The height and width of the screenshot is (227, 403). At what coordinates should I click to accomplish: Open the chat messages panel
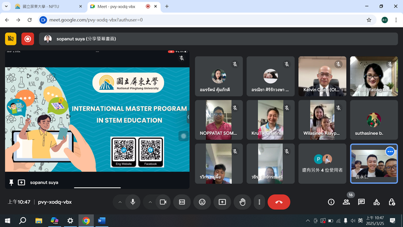(362, 202)
